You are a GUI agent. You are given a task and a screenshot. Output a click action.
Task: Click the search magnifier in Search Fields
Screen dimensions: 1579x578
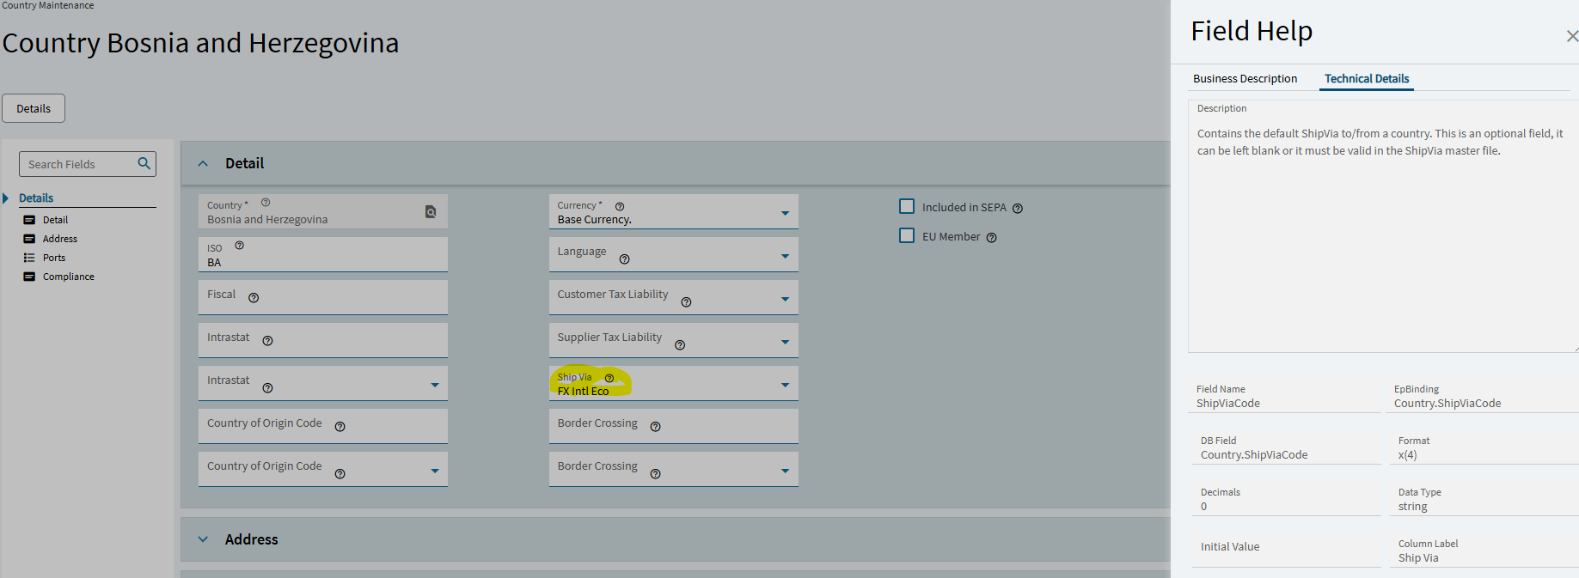(x=144, y=163)
